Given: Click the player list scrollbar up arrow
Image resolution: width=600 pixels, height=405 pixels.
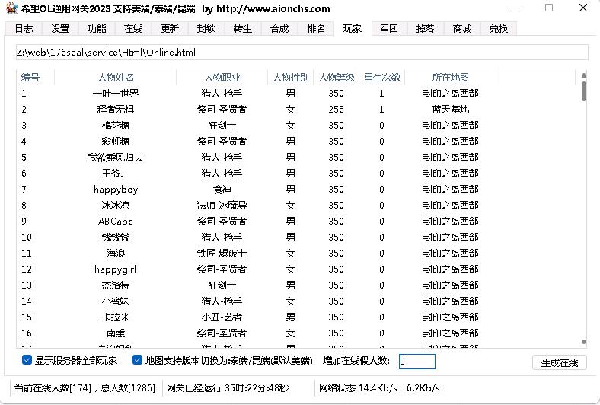Looking at the screenshot, I should 584,75.
